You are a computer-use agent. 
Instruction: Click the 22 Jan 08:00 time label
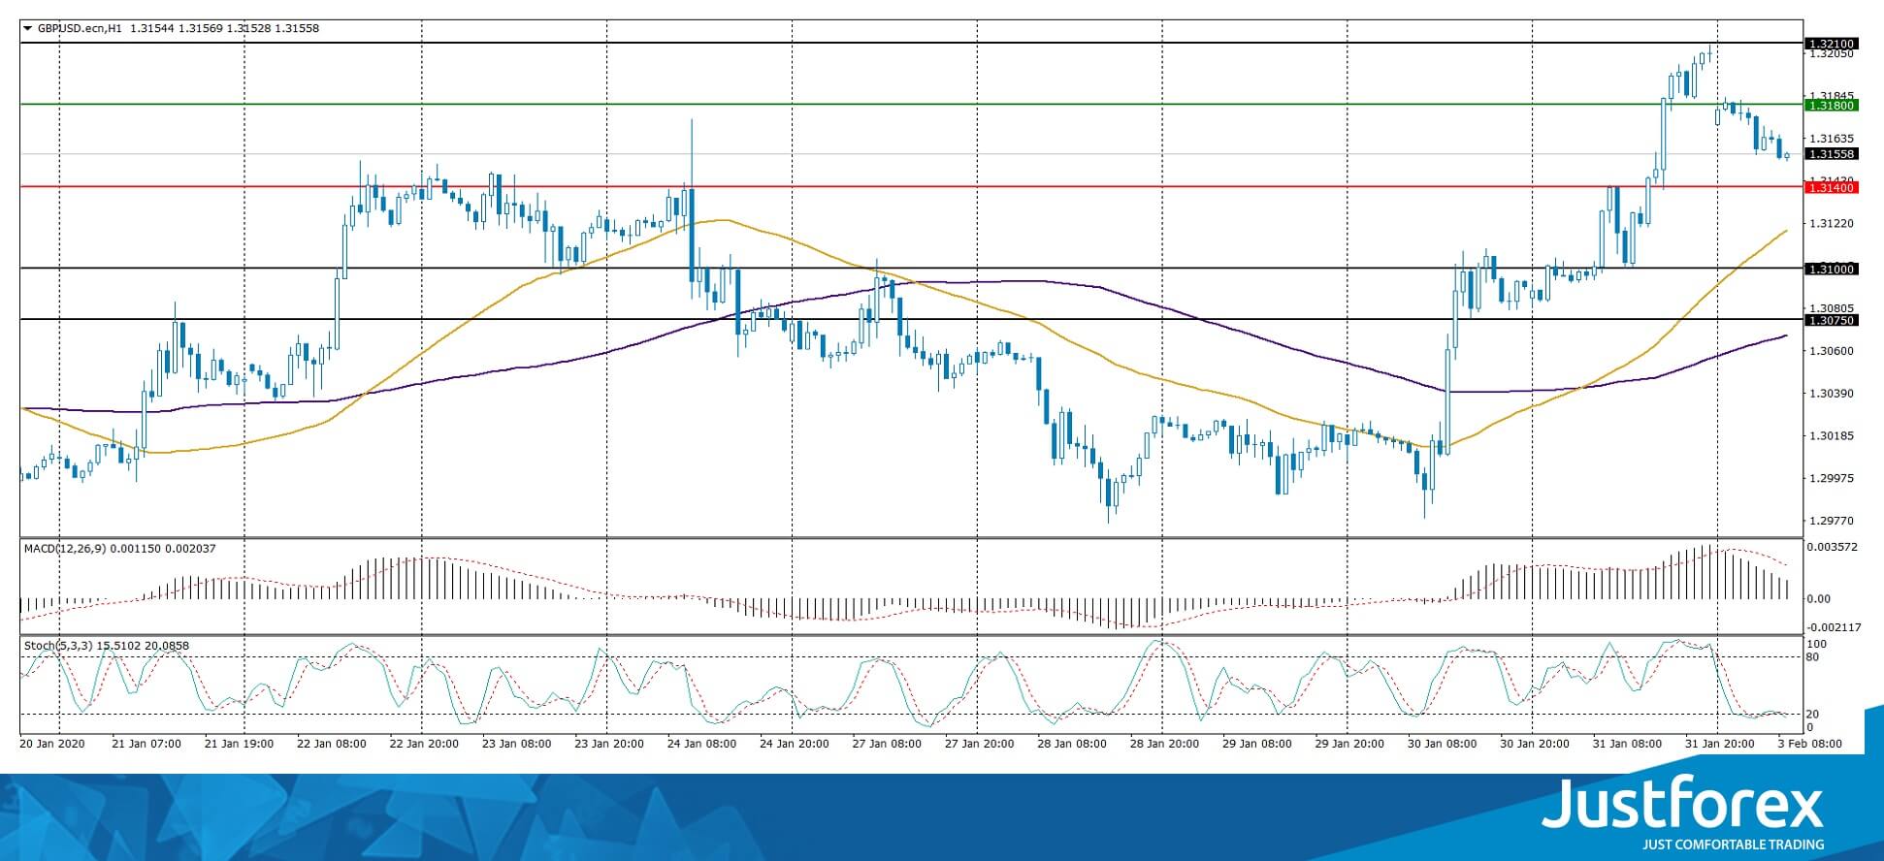click(x=332, y=744)
